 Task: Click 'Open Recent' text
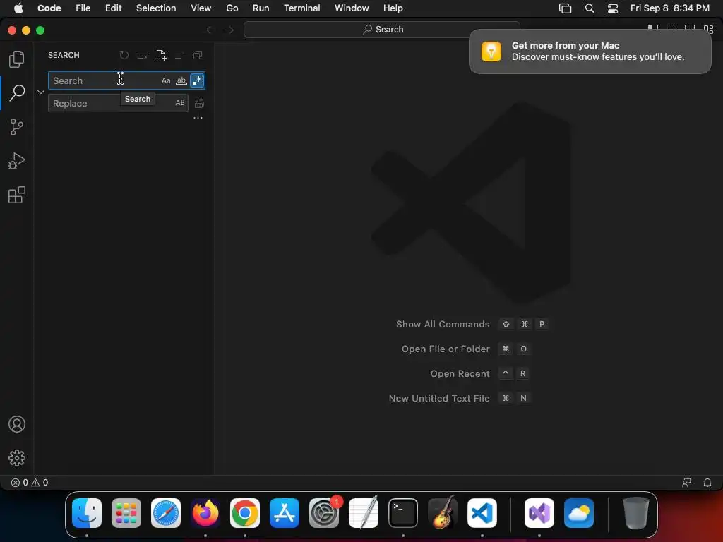460,374
